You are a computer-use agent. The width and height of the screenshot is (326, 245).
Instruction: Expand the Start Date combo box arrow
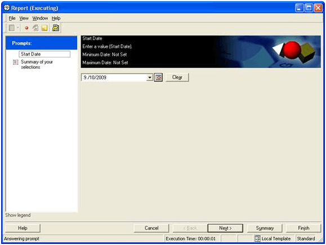[x=149, y=78]
